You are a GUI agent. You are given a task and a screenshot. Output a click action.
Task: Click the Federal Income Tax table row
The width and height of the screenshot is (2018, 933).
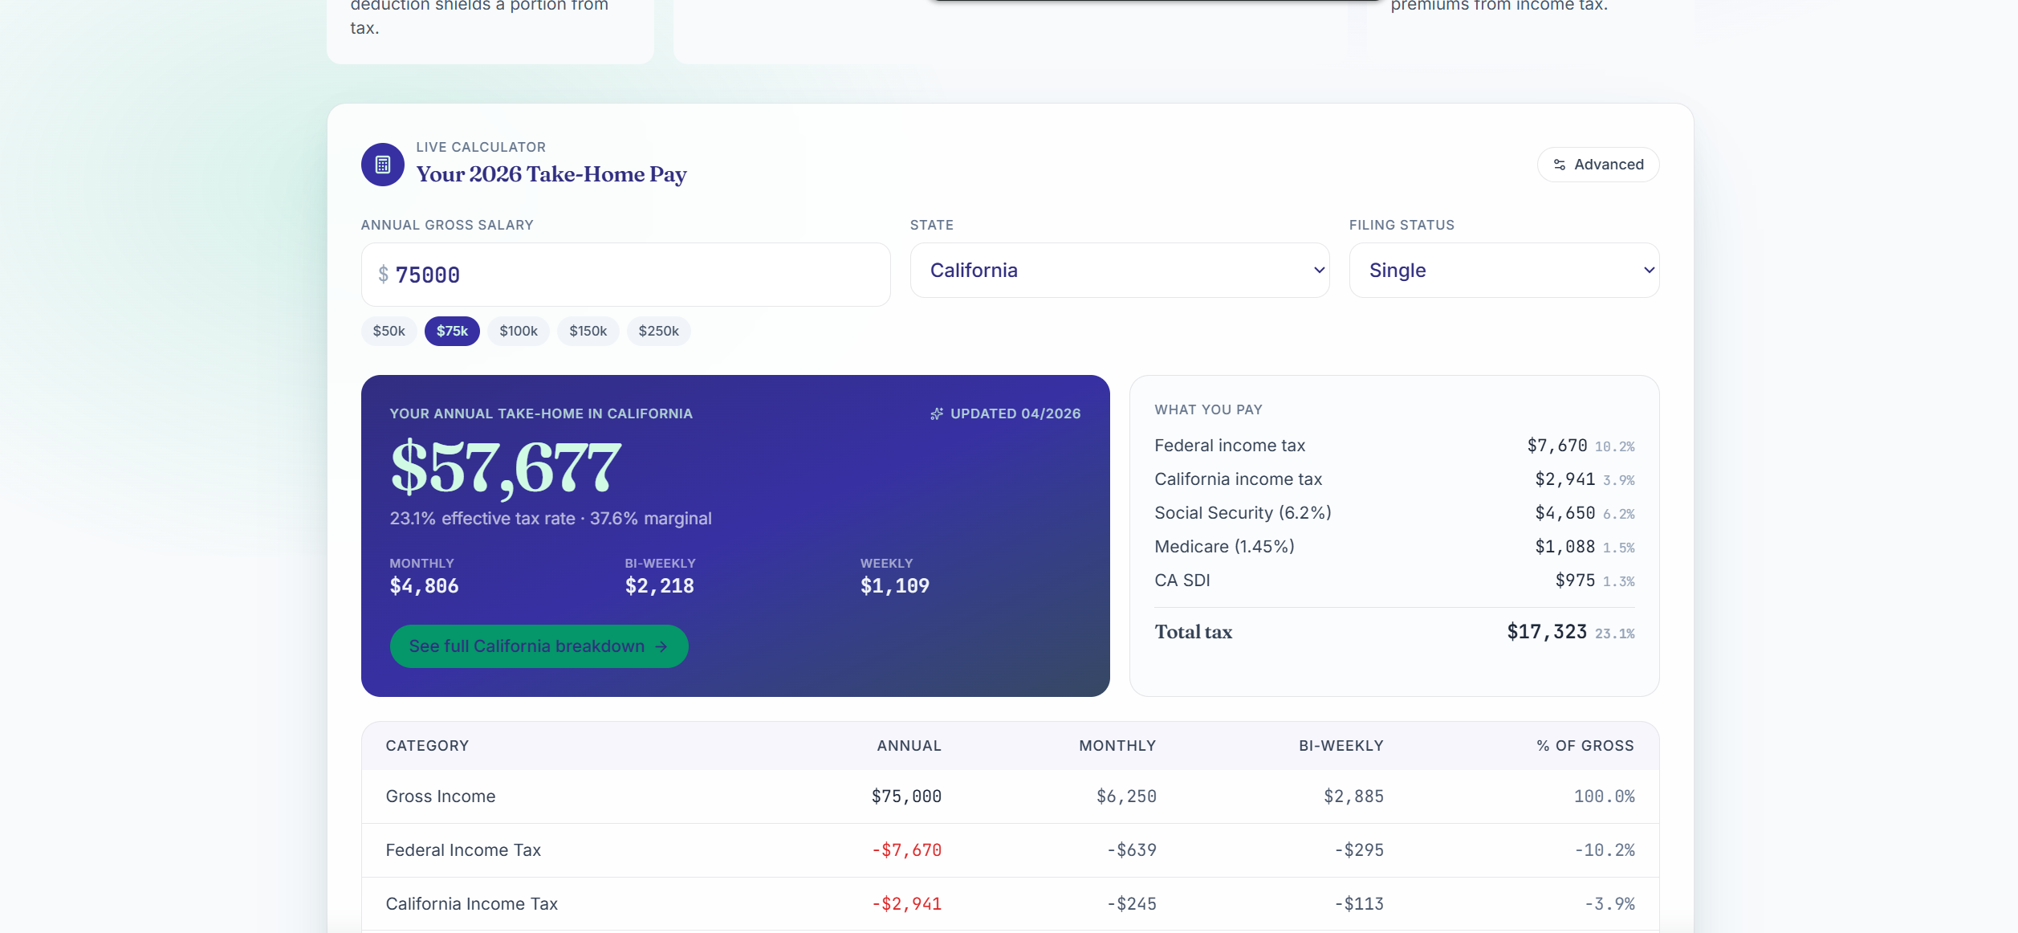click(1011, 850)
